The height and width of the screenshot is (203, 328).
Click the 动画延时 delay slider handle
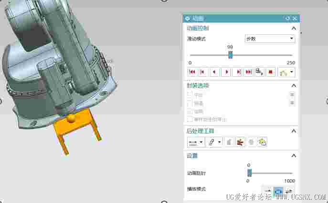click(x=249, y=173)
